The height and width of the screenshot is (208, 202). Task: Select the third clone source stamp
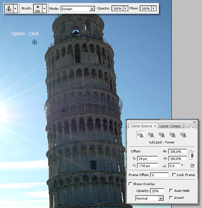click(x=162, y=135)
